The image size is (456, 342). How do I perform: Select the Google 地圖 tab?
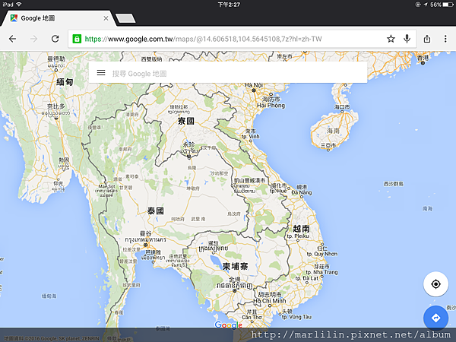point(59,18)
